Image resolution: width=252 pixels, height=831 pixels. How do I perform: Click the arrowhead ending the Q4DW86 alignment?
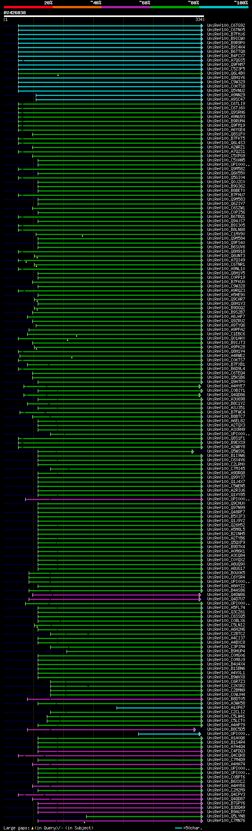[200, 595]
